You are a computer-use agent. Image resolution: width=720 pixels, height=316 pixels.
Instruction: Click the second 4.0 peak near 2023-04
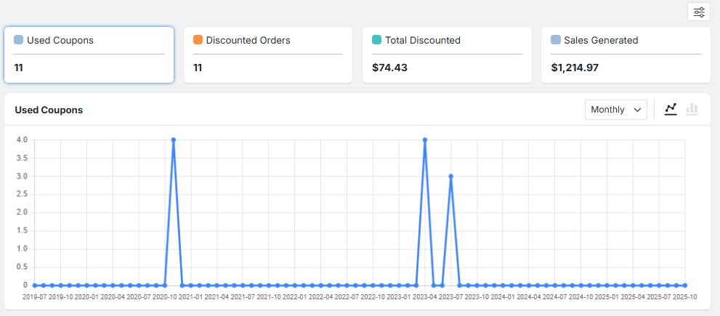(x=425, y=139)
